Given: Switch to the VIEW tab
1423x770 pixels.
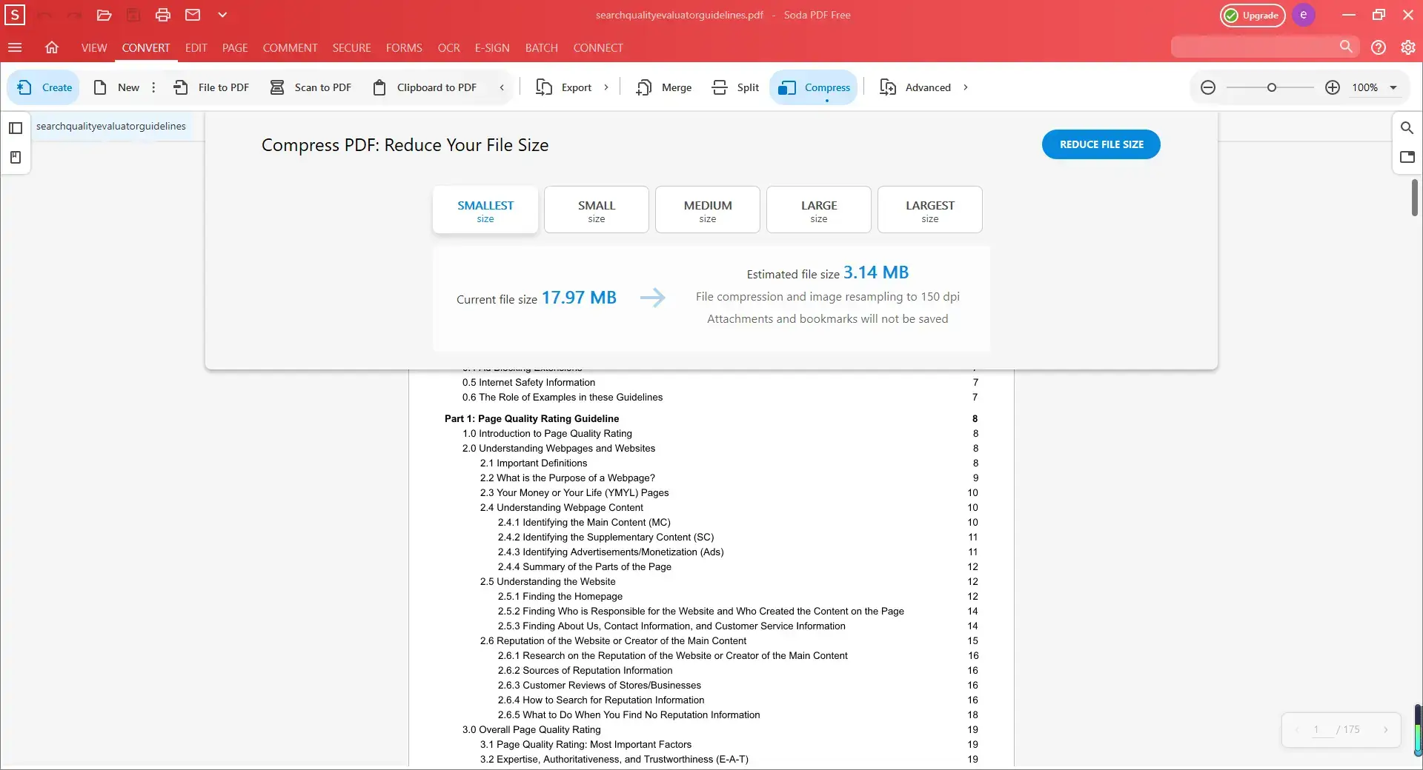Looking at the screenshot, I should pos(94,47).
